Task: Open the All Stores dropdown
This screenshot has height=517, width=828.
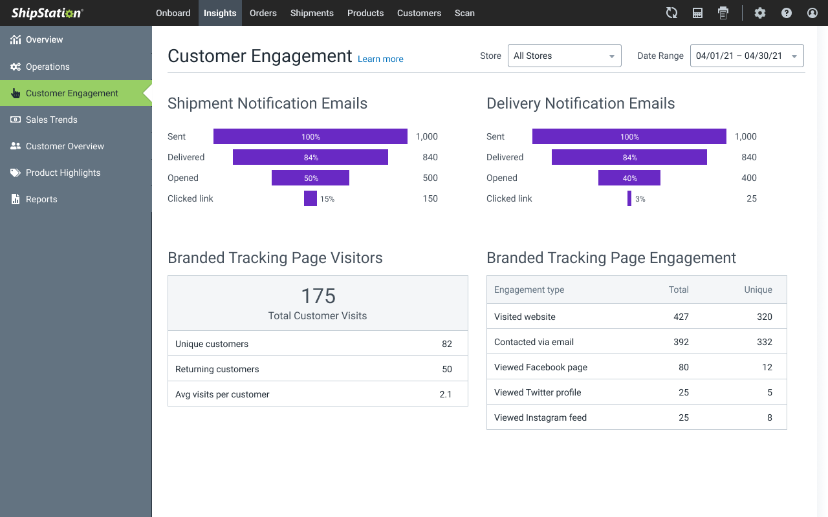Action: pyautogui.click(x=564, y=56)
